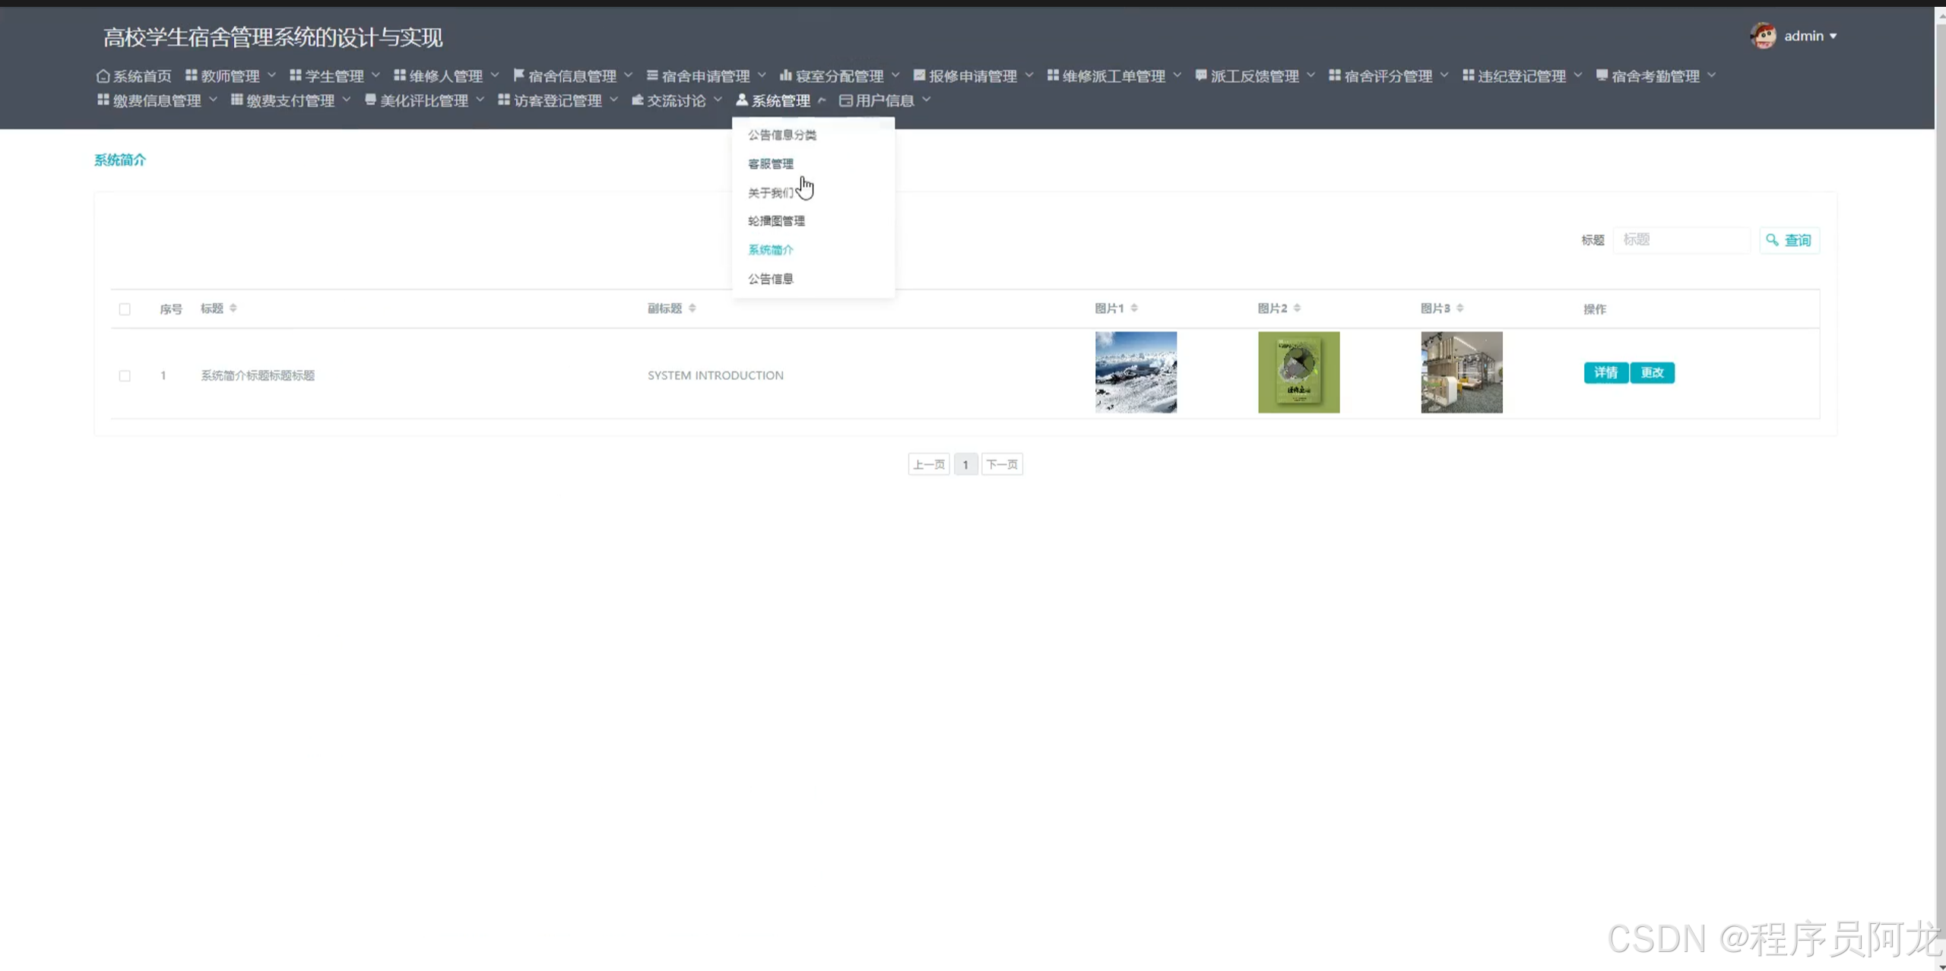Open the snowy mountain thumbnail image

tap(1136, 372)
